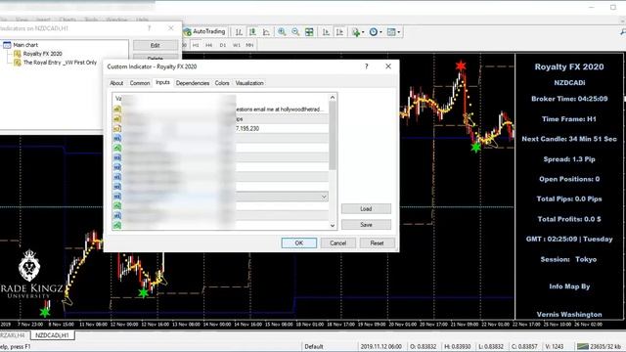The width and height of the screenshot is (626, 352).
Task: Click the red star marker on chart
Action: pos(461,66)
